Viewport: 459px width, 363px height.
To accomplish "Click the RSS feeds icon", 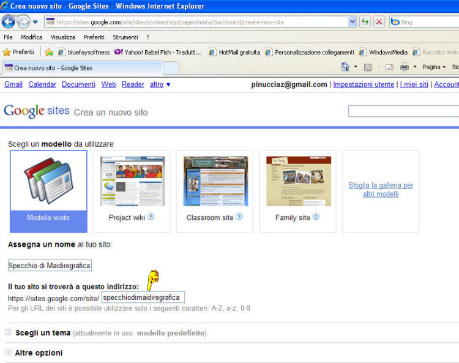I will (368, 67).
